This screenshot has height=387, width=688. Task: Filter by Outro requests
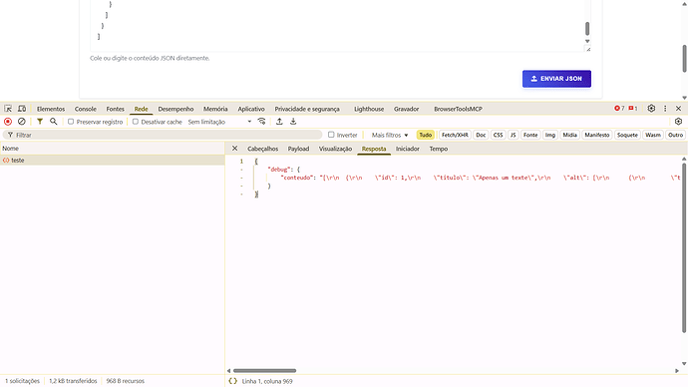(675, 135)
